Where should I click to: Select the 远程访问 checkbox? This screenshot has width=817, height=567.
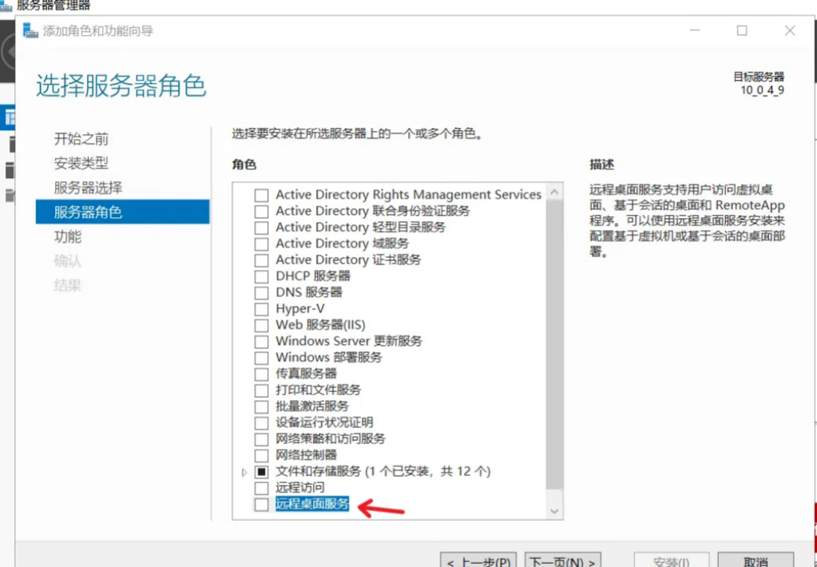[x=261, y=488]
